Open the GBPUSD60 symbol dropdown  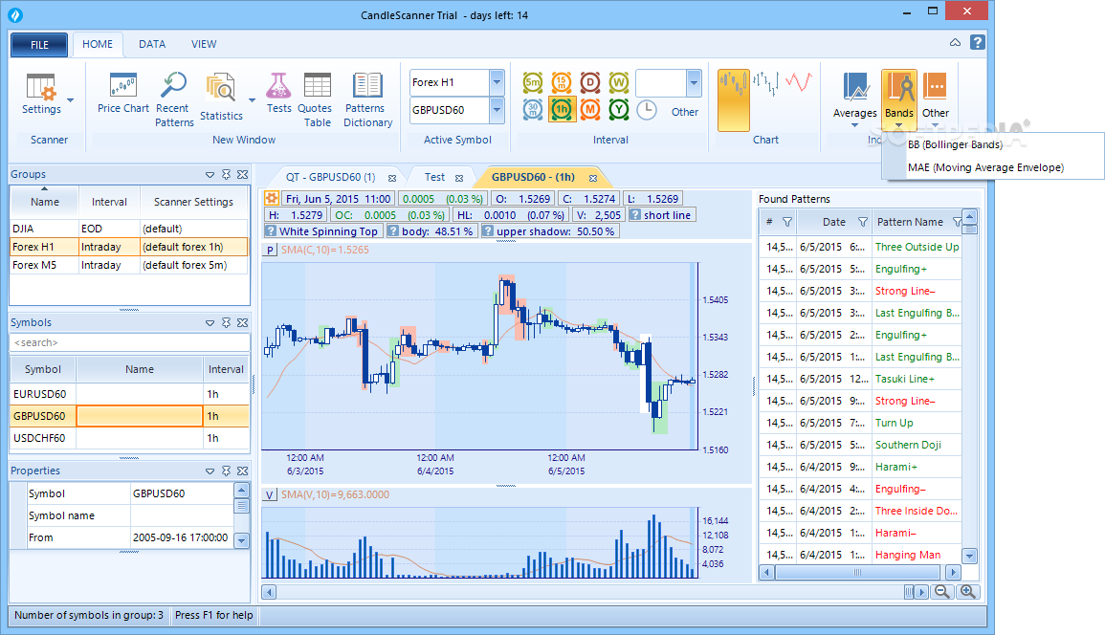coord(497,110)
